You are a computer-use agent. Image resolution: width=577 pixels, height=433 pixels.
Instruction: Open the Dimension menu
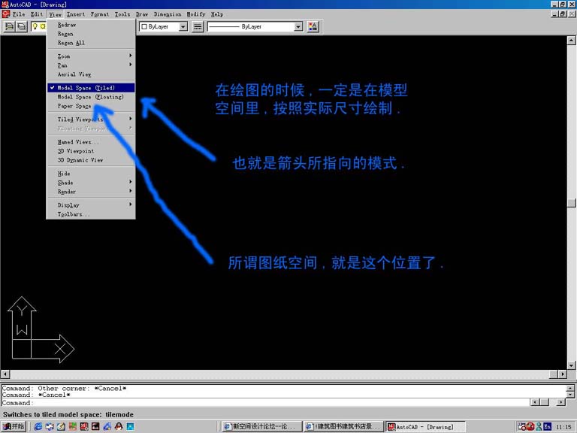168,14
